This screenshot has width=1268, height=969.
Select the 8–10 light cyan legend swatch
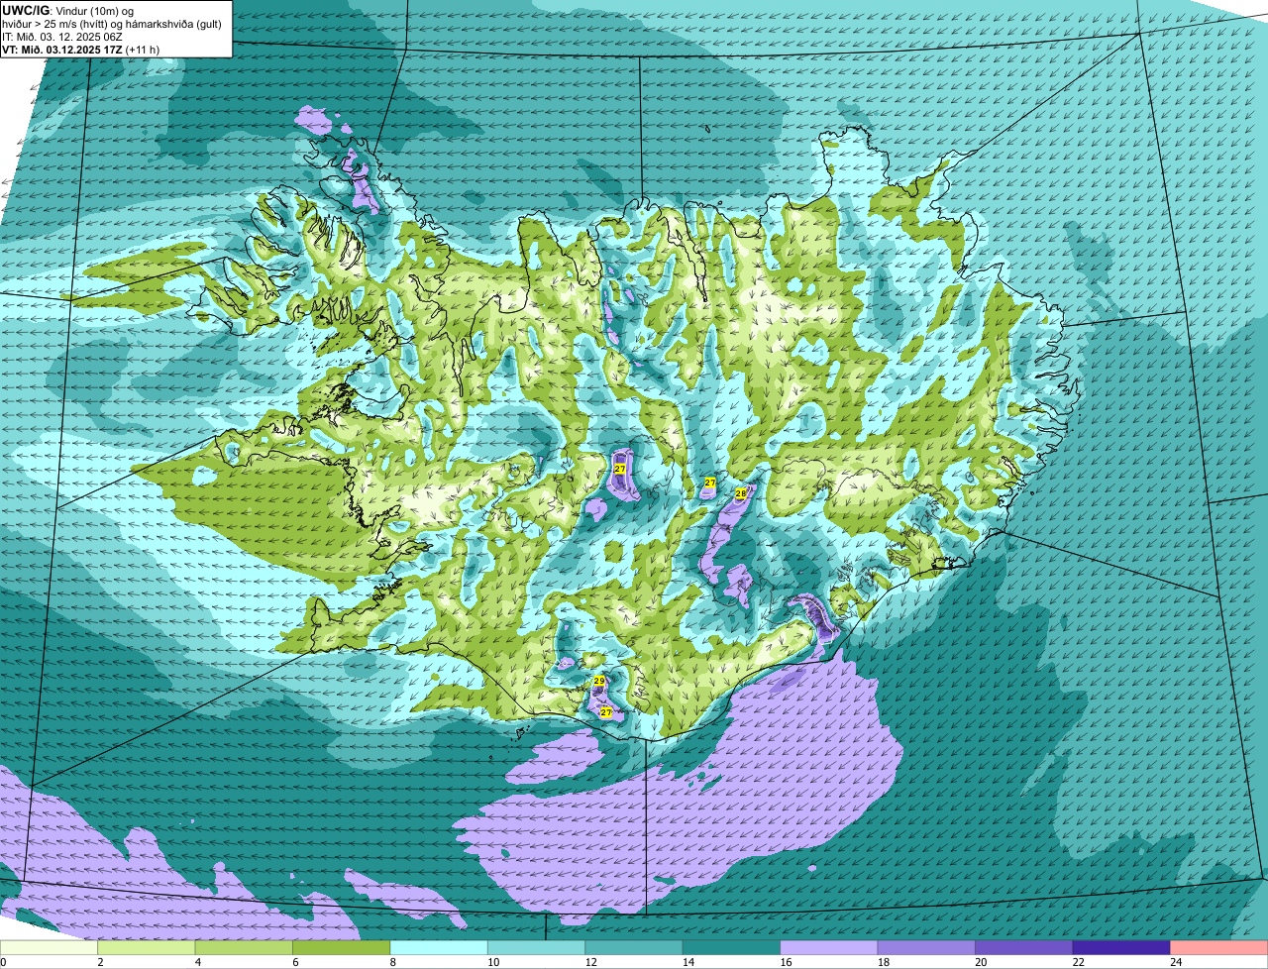click(440, 947)
